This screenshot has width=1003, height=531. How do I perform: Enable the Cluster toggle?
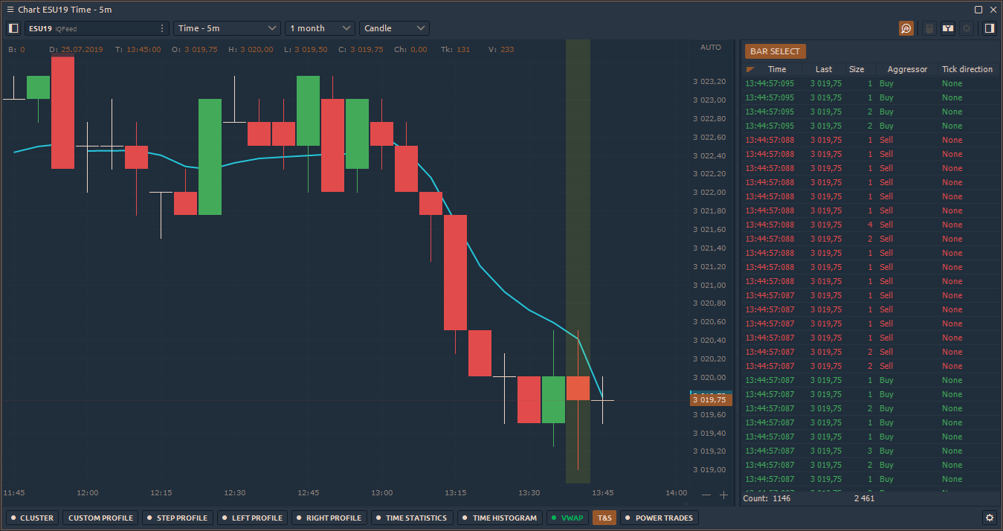32,518
